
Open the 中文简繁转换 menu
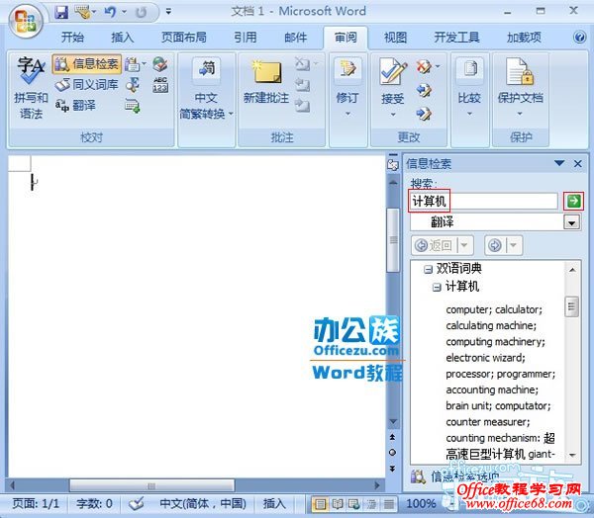coord(206,87)
